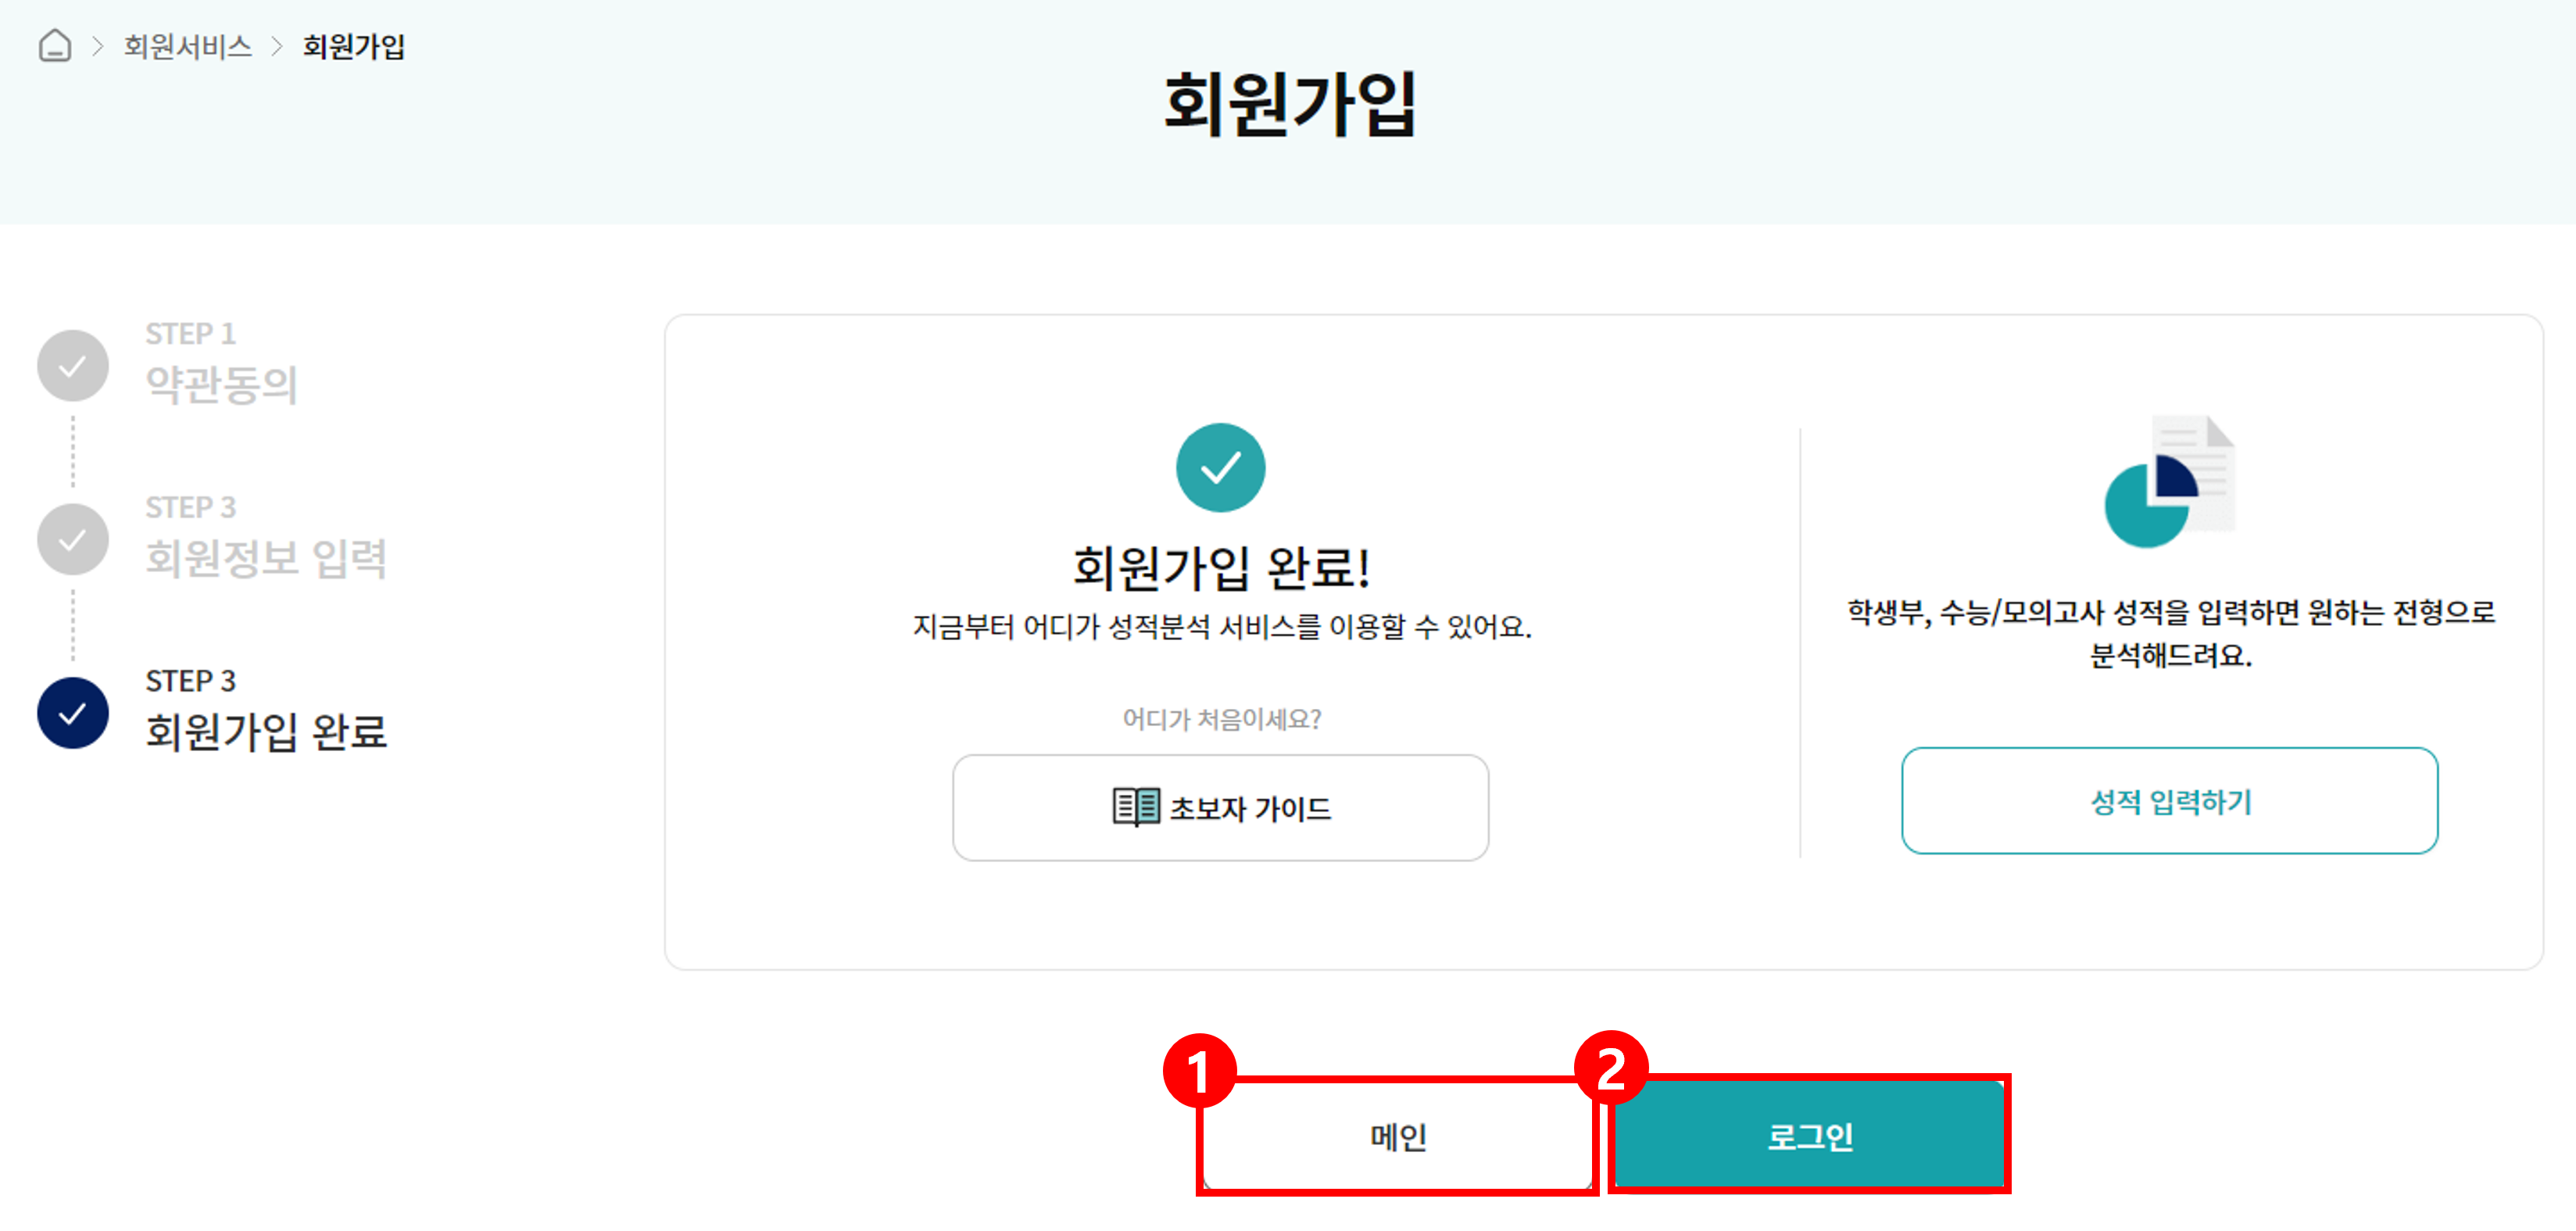Click the first breadcrumb chevron separator
This screenshot has width=2576, height=1231.
tap(98, 46)
